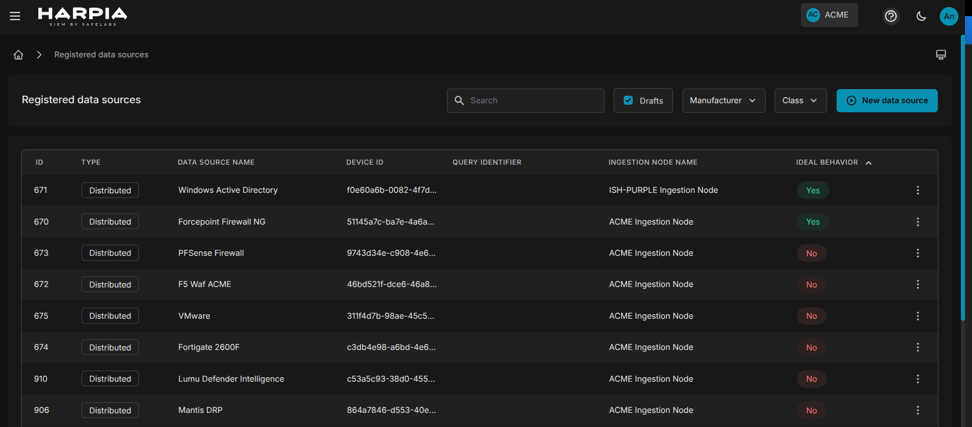Select Forcepoint Firewall NG name
Viewport: 972px width, 427px height.
pyautogui.click(x=221, y=222)
